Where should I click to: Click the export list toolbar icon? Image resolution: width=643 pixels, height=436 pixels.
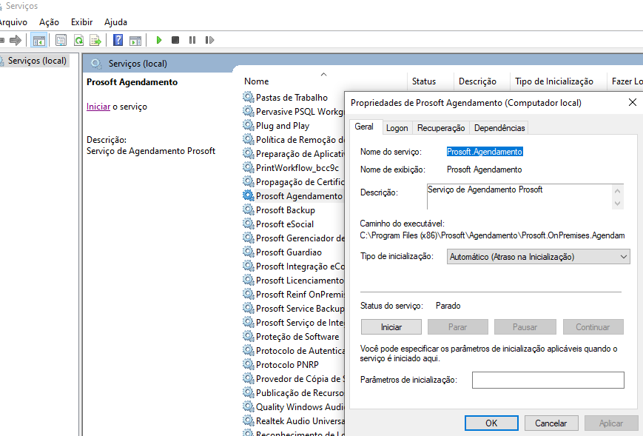(95, 40)
